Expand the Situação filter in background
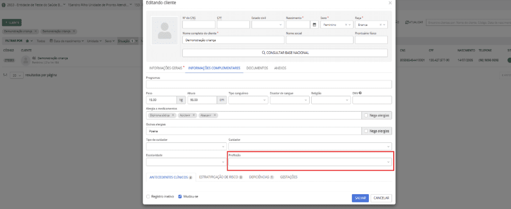511x209 pixels. pyautogui.click(x=128, y=41)
